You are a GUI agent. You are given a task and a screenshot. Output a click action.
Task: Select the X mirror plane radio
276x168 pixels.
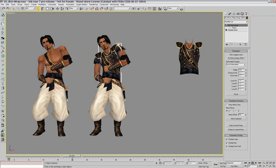(227, 111)
